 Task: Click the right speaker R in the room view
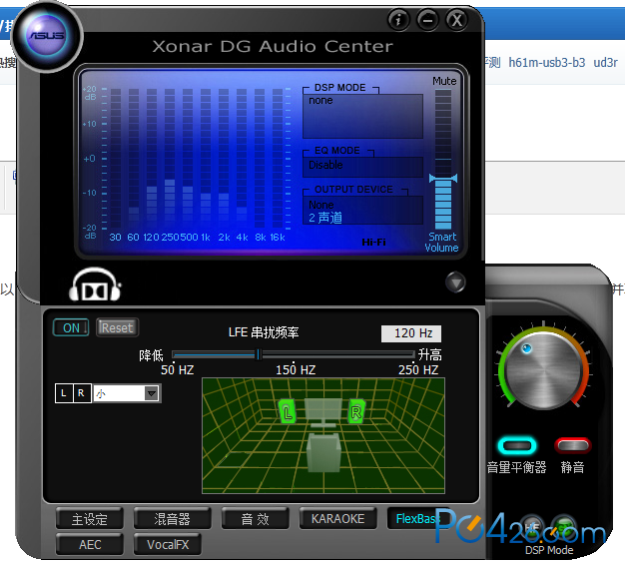[x=356, y=411]
